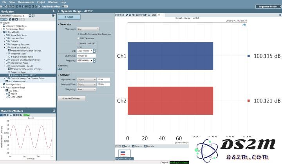Toggle the Interchannel Phase checkbox
The image size is (282, 164).
(7, 63)
